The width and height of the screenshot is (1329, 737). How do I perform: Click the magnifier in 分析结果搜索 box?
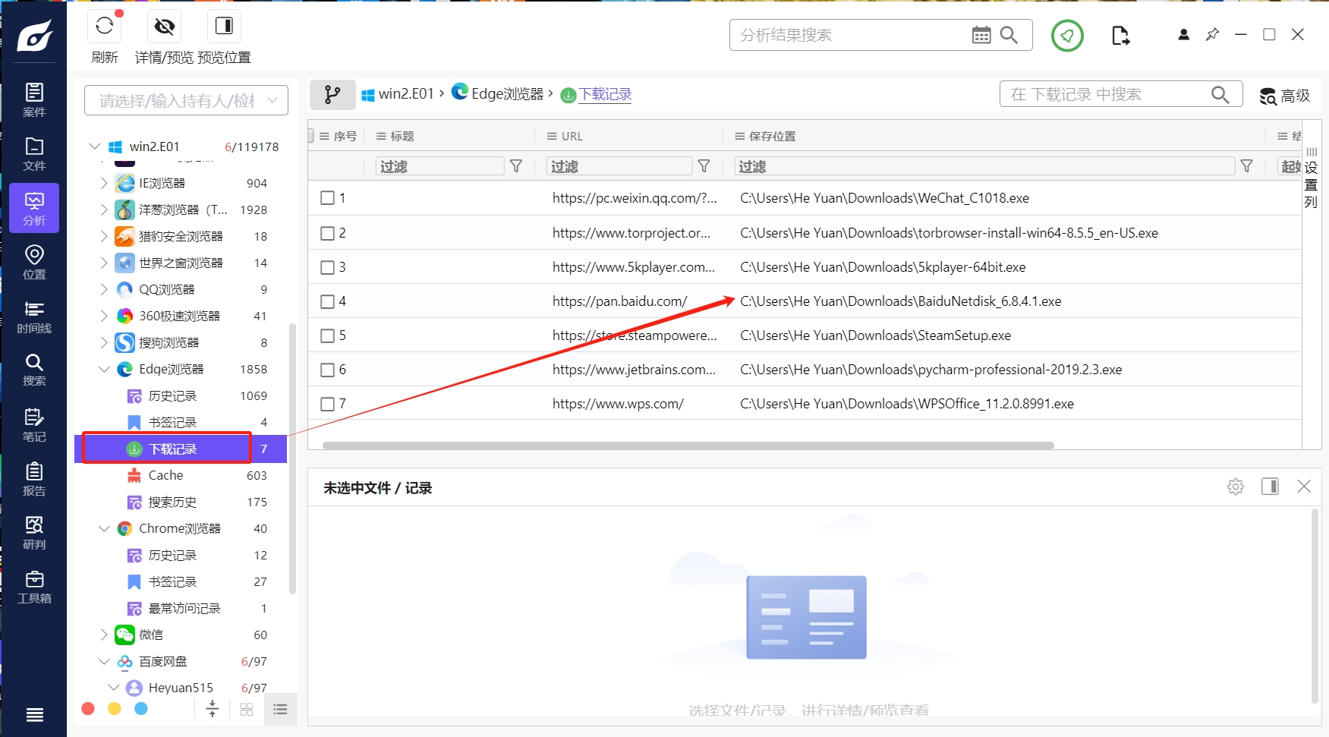(x=1009, y=35)
